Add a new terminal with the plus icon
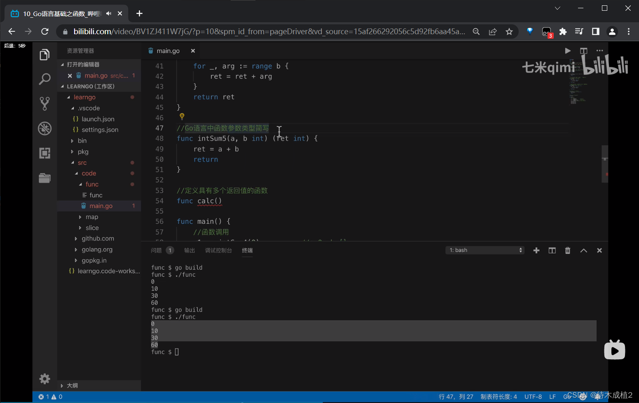 [536, 250]
